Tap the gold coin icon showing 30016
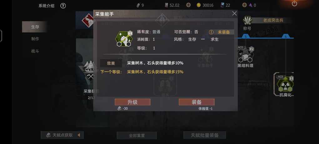The image size is (319, 144). (x=199, y=5)
